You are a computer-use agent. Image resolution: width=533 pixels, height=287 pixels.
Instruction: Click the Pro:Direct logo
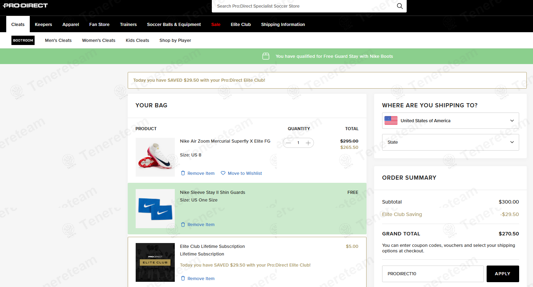pyautogui.click(x=25, y=6)
